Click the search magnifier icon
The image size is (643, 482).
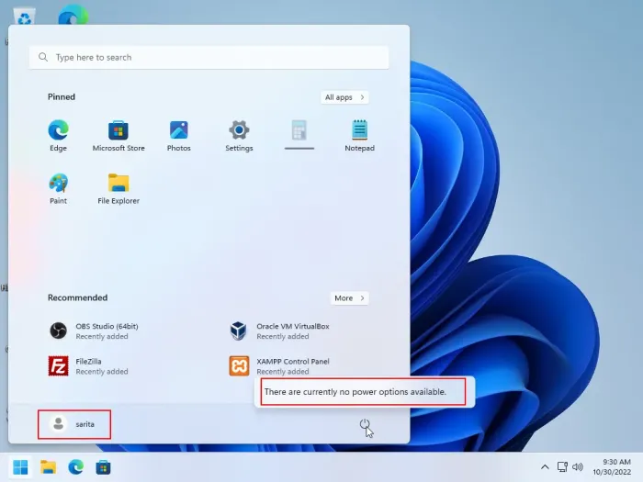(43, 57)
